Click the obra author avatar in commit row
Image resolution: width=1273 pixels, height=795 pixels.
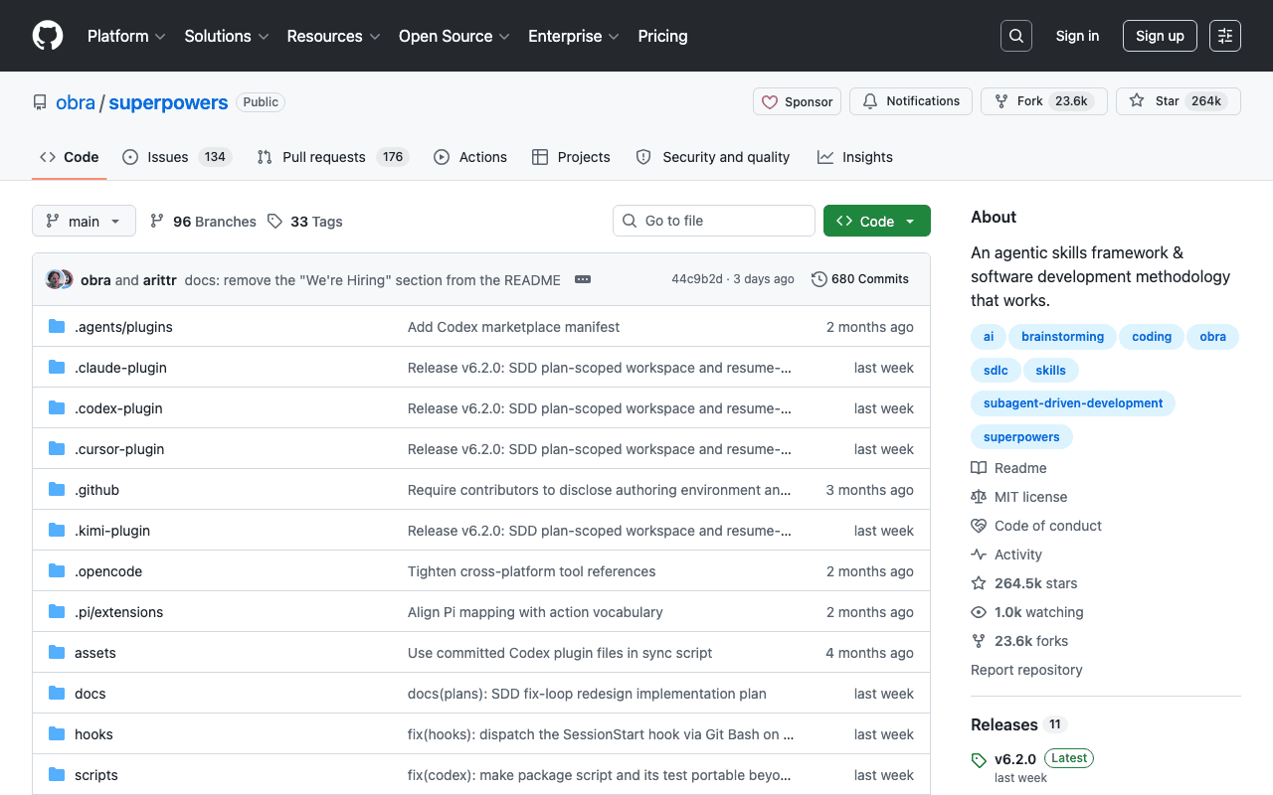click(x=55, y=279)
